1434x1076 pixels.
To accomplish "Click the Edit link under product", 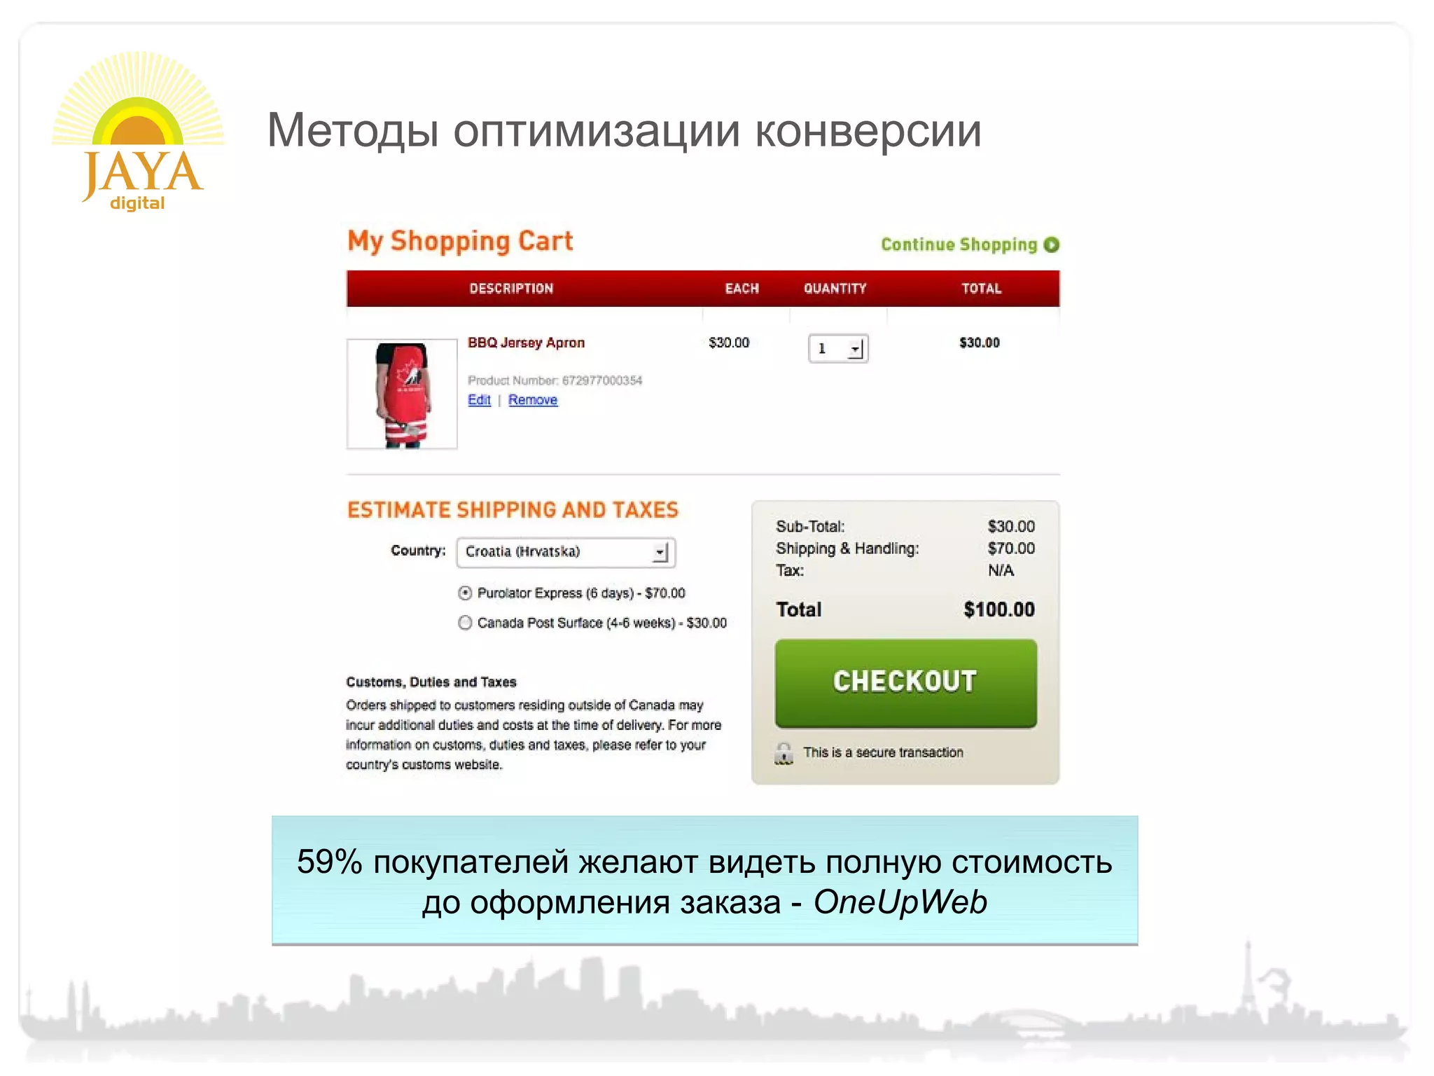I will [x=479, y=400].
